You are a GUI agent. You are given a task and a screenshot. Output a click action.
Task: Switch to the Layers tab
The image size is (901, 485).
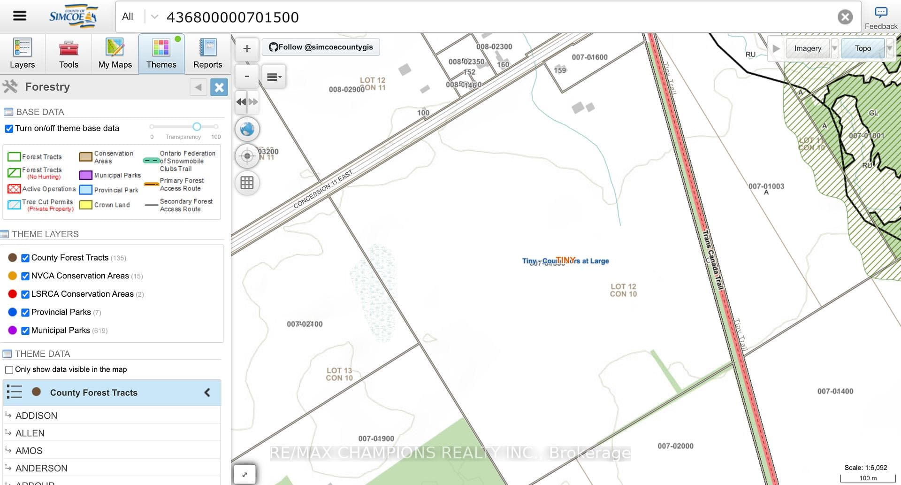(23, 54)
